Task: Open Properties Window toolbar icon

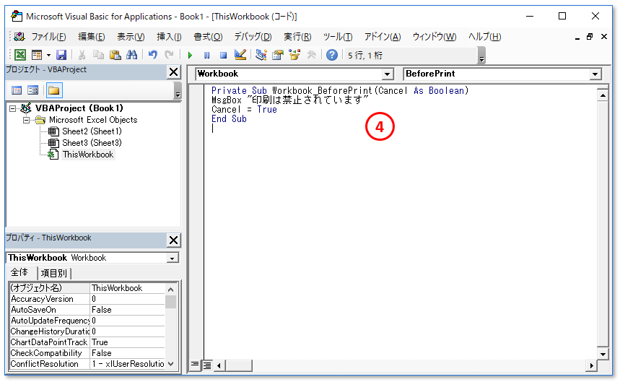Action: coord(278,55)
